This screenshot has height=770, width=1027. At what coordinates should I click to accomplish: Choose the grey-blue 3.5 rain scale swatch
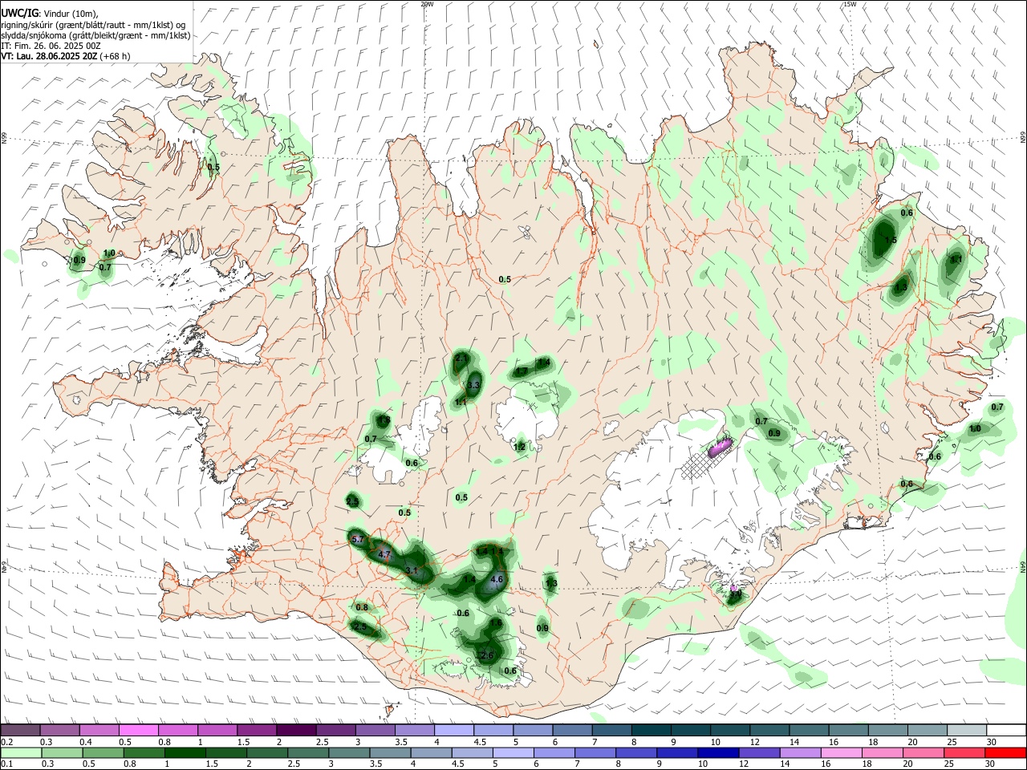coord(389,753)
